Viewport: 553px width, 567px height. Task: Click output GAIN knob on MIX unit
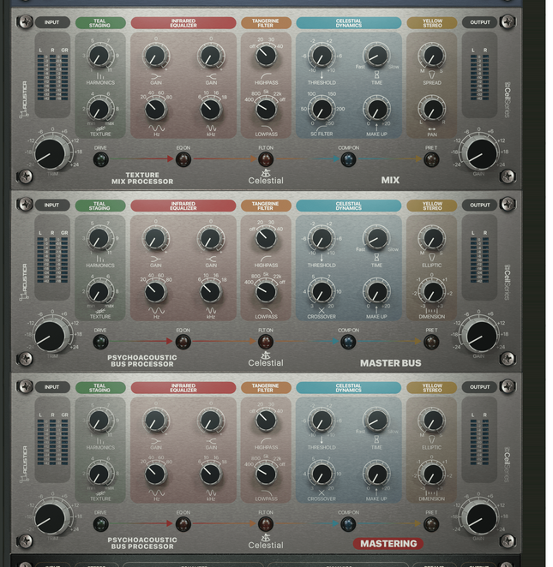click(x=482, y=154)
